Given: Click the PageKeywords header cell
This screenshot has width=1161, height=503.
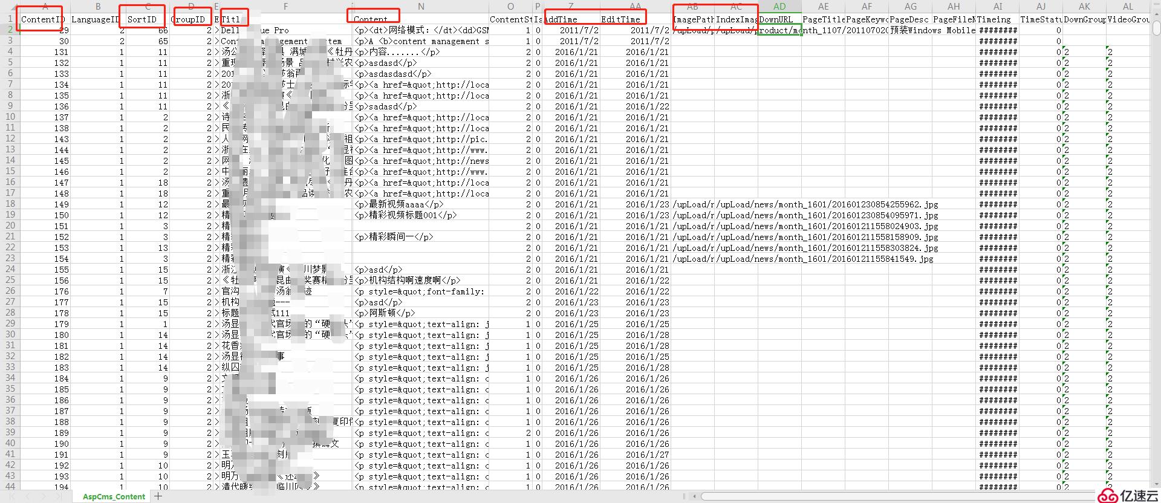Looking at the screenshot, I should tap(867, 19).
